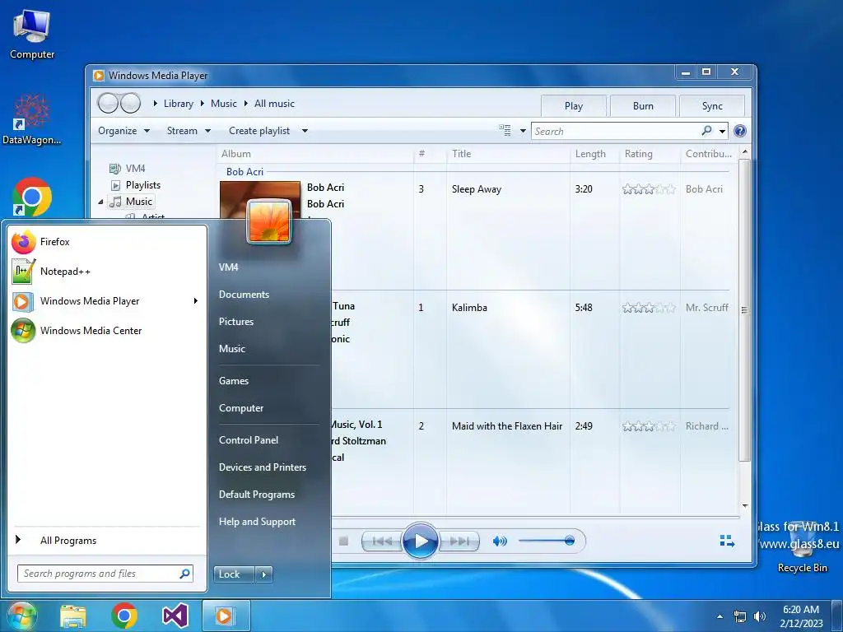Click the search magnifier icon in Media Player
The image size is (843, 632).
tap(707, 131)
